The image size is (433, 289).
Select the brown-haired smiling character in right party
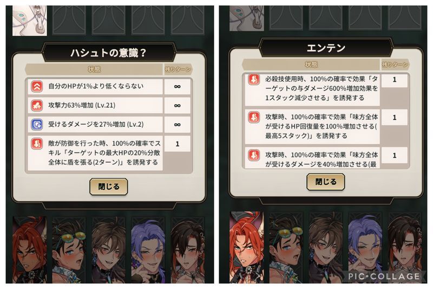[326, 247]
